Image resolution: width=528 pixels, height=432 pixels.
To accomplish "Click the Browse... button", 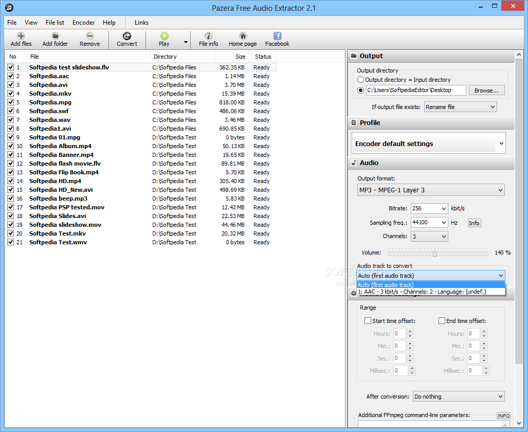I will coord(486,91).
